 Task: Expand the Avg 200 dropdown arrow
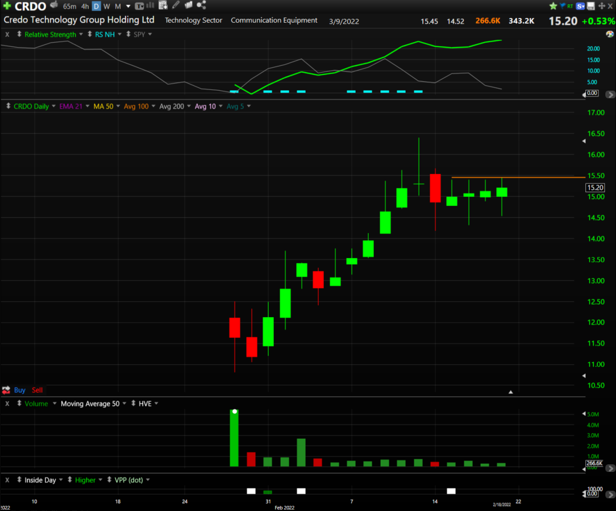pyautogui.click(x=189, y=106)
